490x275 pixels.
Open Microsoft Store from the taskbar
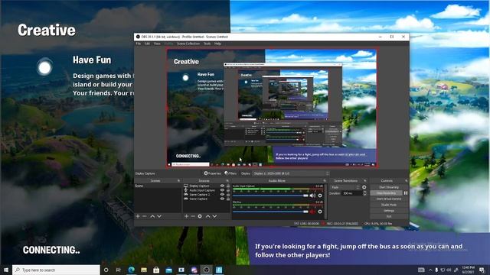[156, 270]
